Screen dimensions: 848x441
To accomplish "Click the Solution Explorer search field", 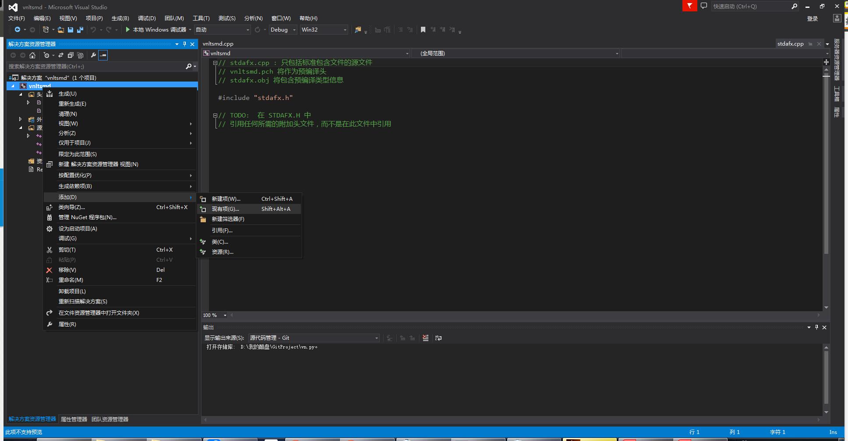I will coord(96,67).
